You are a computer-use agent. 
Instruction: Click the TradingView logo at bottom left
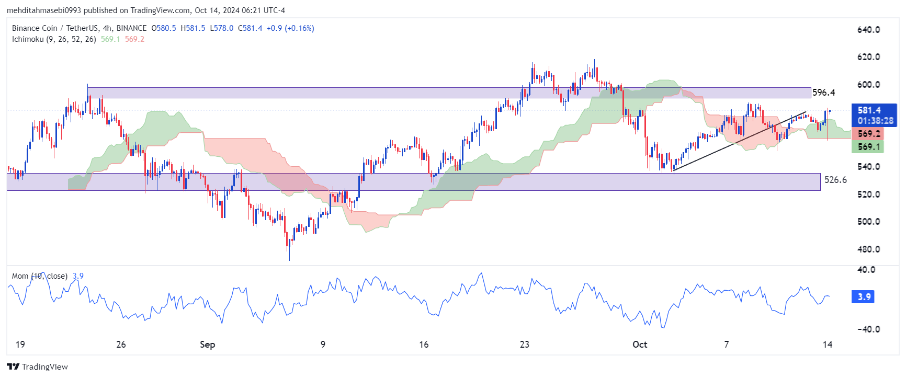tap(37, 366)
